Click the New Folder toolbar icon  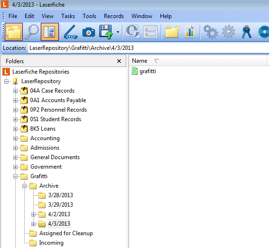pyautogui.click(x=172, y=32)
